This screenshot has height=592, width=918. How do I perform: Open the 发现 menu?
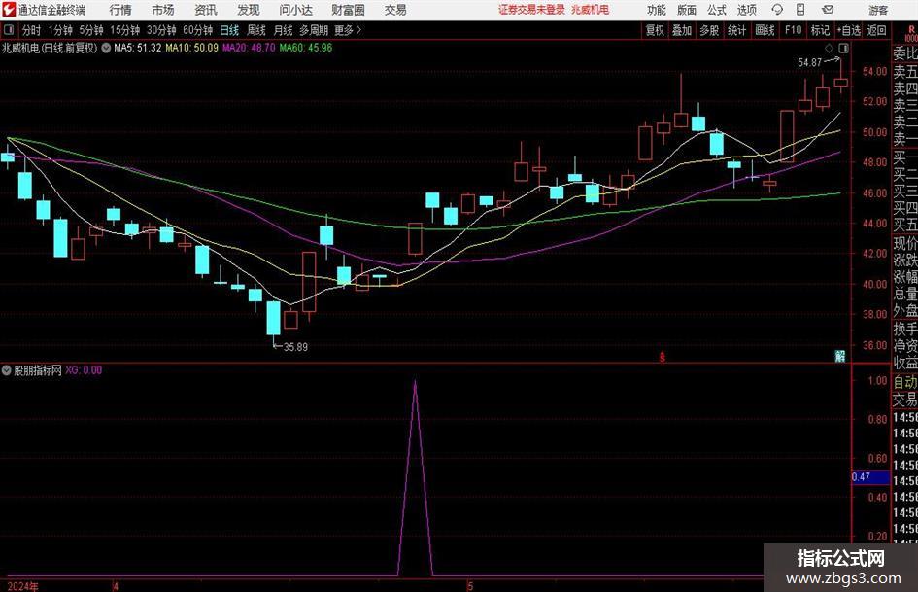[249, 10]
